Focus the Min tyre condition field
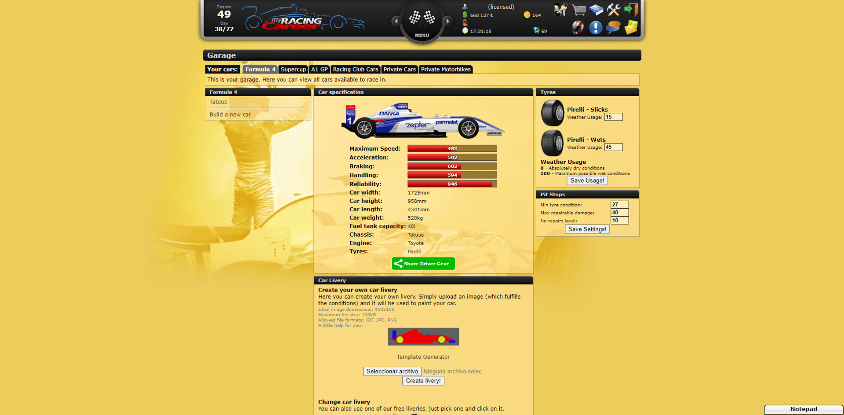 [x=619, y=205]
